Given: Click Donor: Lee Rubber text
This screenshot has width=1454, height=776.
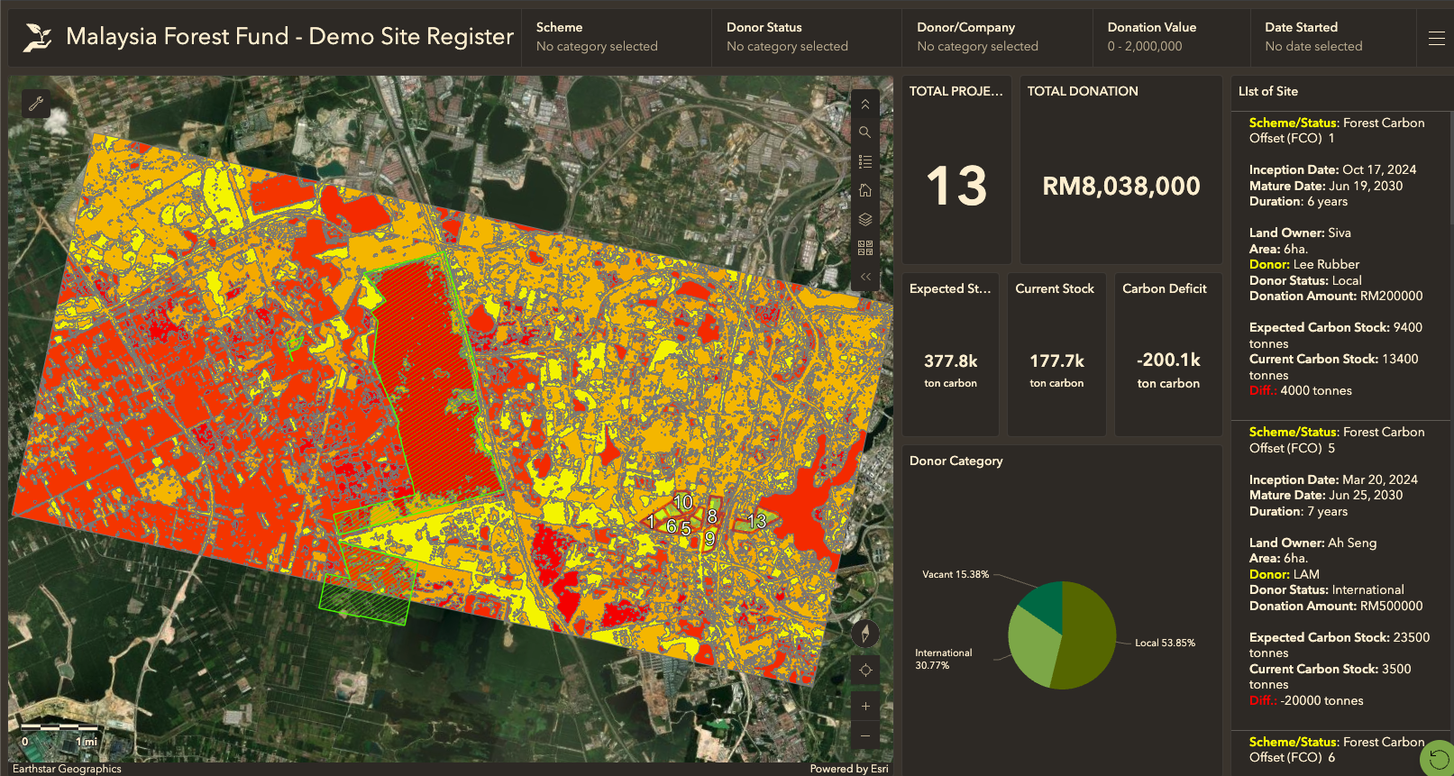Looking at the screenshot, I should [x=1304, y=264].
